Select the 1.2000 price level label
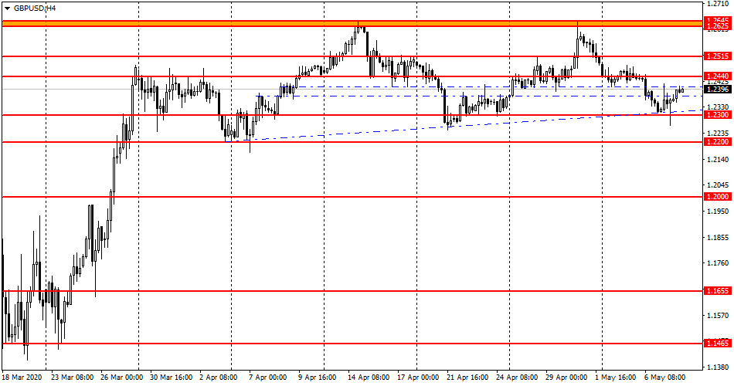The image size is (734, 386). pos(718,197)
